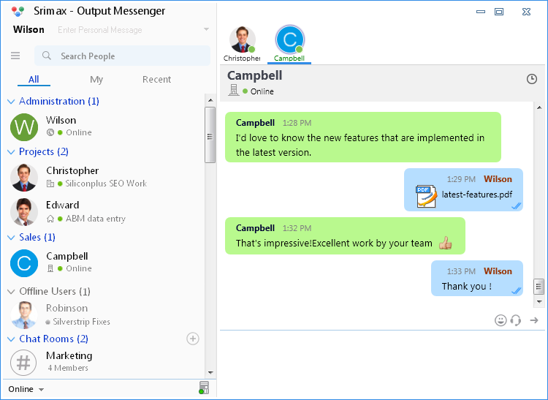The image size is (548, 400).
Task: Open the Recent tab
Action: point(156,80)
